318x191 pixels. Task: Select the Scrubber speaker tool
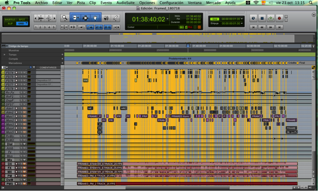[x=106, y=18]
